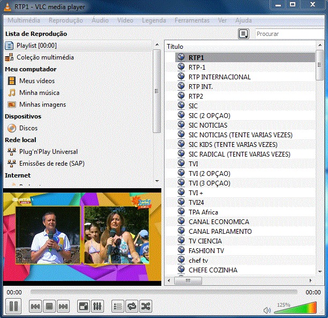Click playlist horizontal scrollbar thumb

(x=188, y=280)
